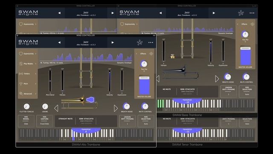Click Breath Noise knob in front Alto window

tap(127, 106)
